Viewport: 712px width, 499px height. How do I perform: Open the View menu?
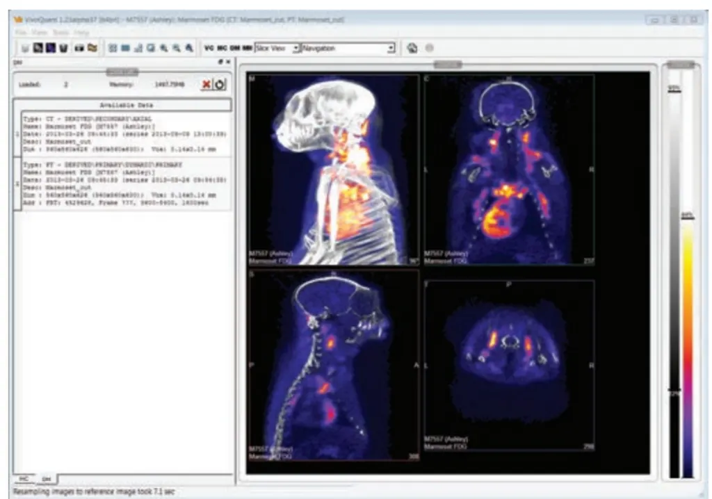[x=40, y=33]
